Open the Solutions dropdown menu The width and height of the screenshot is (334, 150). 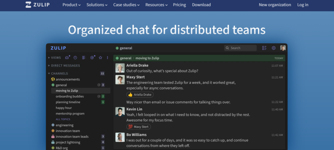97,5
